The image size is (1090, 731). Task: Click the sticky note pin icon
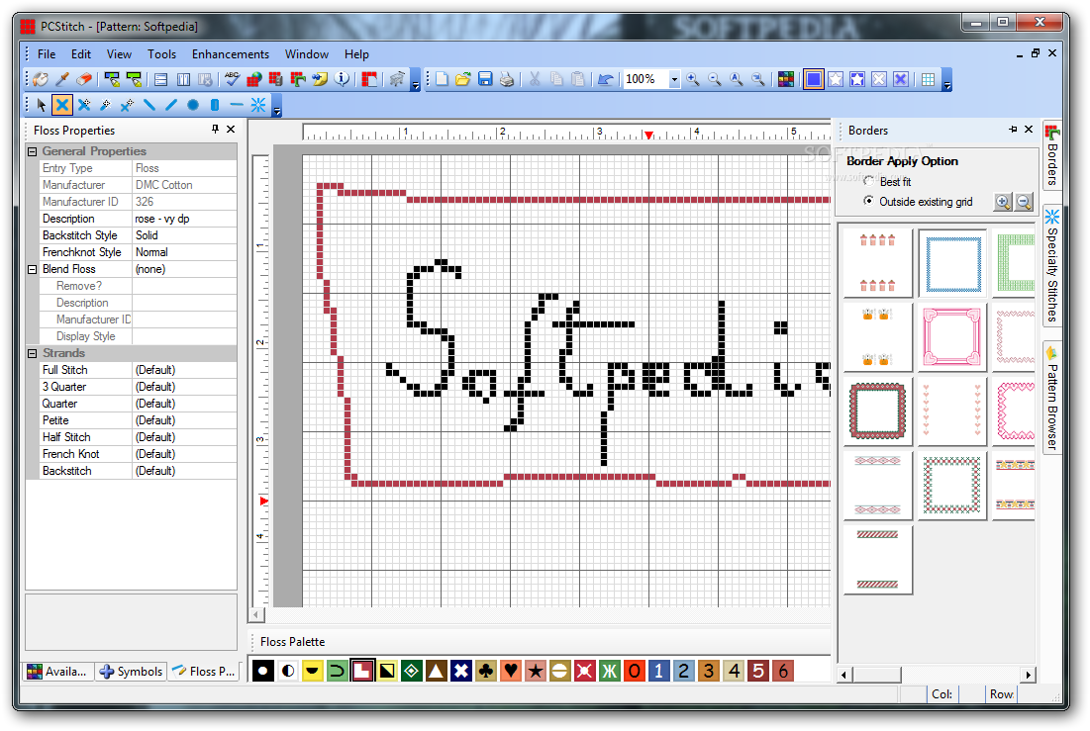[x=320, y=79]
